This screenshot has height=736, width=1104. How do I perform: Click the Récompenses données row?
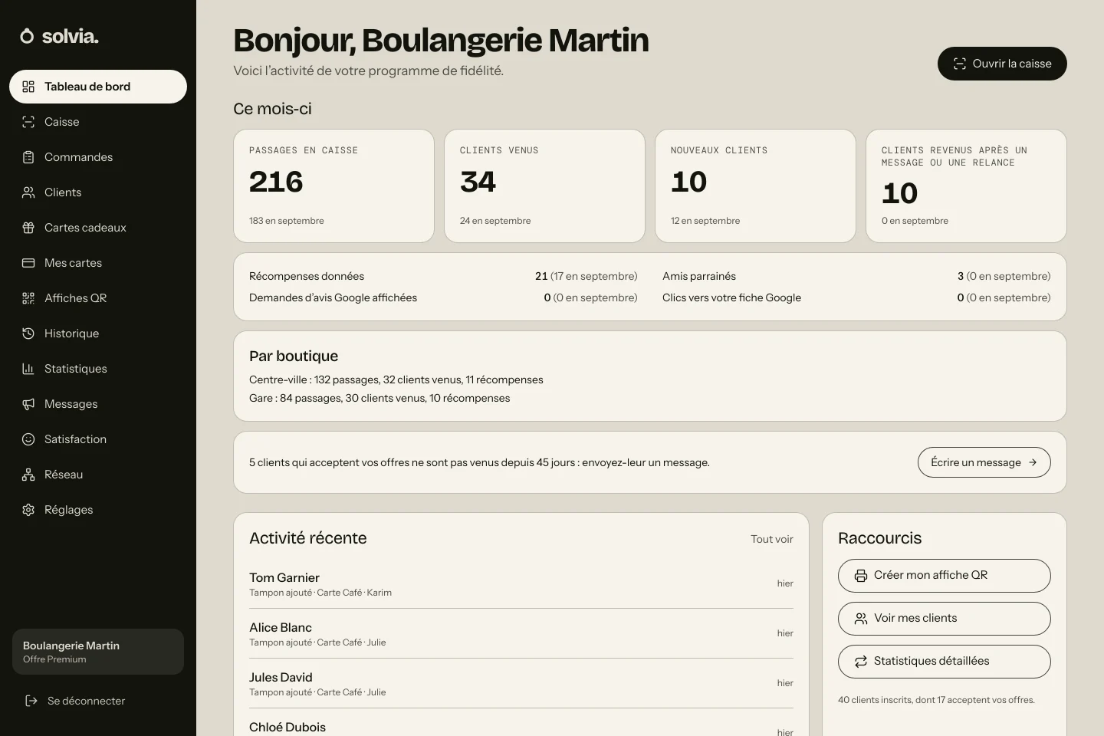click(x=443, y=276)
